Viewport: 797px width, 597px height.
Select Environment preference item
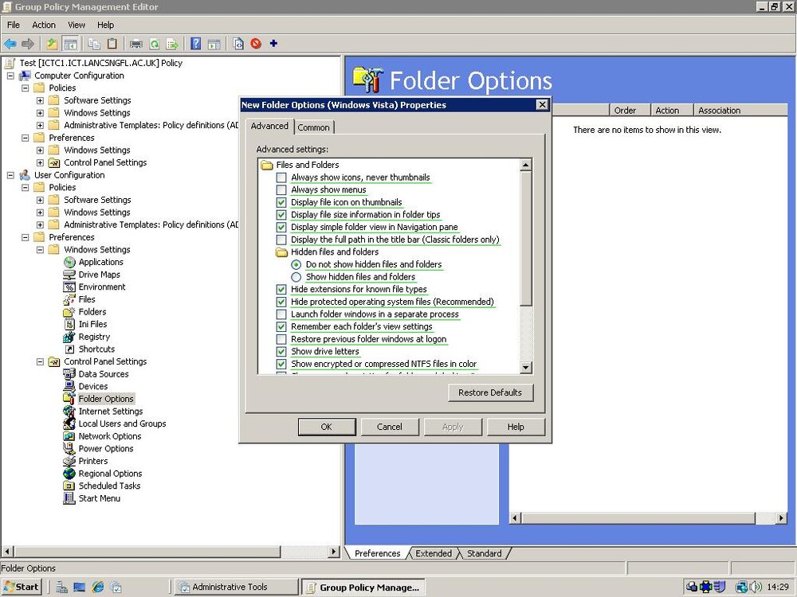click(x=102, y=287)
